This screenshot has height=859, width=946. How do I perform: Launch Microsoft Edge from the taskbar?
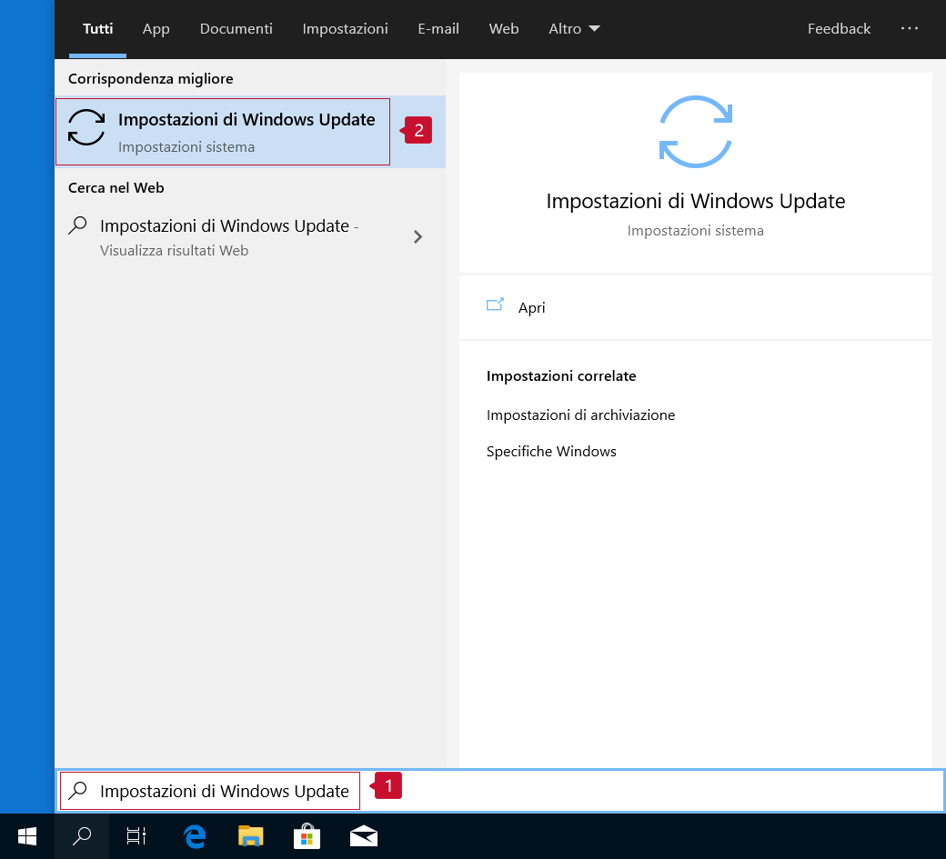[x=194, y=836]
